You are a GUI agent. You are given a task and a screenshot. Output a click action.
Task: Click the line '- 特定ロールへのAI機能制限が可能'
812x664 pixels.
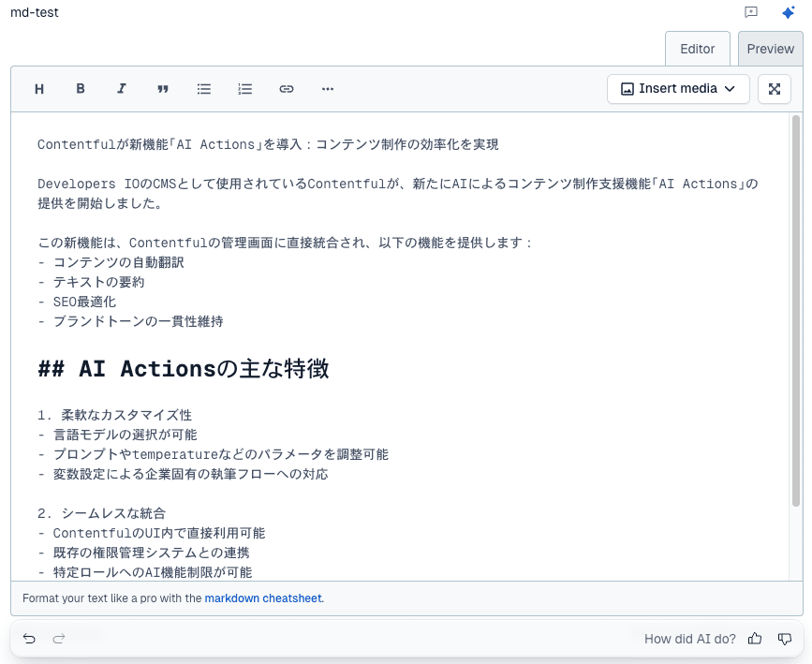[x=144, y=572]
